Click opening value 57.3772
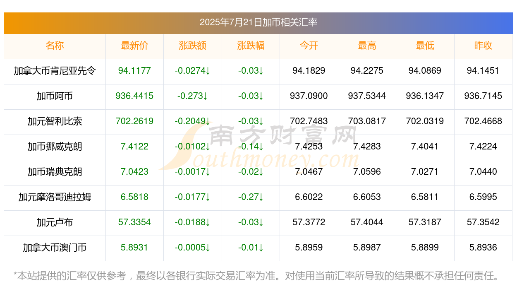Viewport: 517px width, 289px height. [x=309, y=222]
